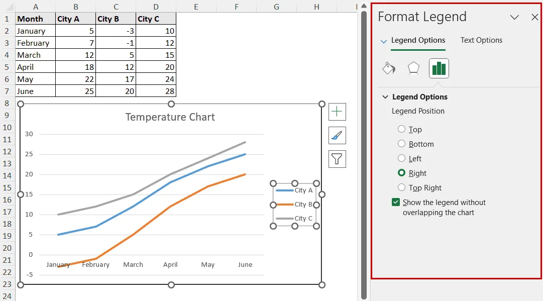
Task: Select column H header
Action: [x=316, y=7]
